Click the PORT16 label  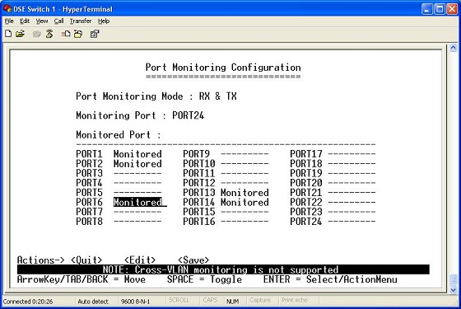pos(199,222)
